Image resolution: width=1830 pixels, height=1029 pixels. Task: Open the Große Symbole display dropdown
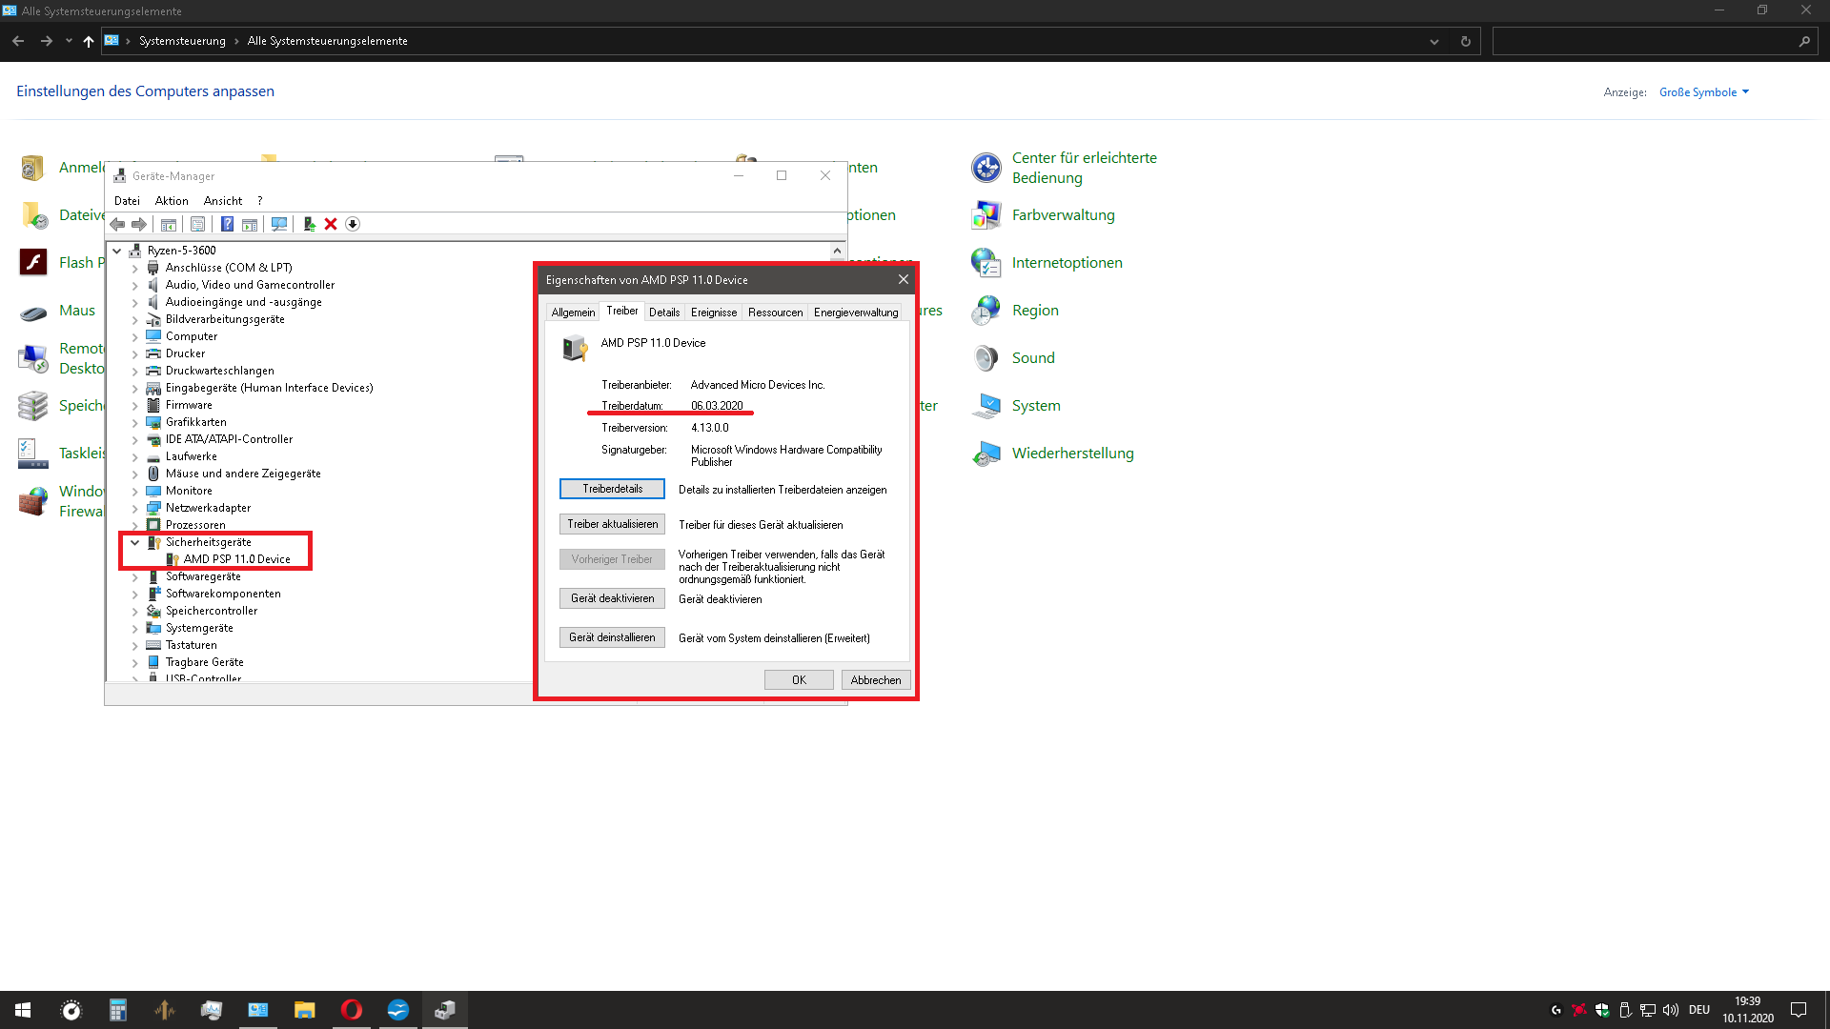[1704, 91]
